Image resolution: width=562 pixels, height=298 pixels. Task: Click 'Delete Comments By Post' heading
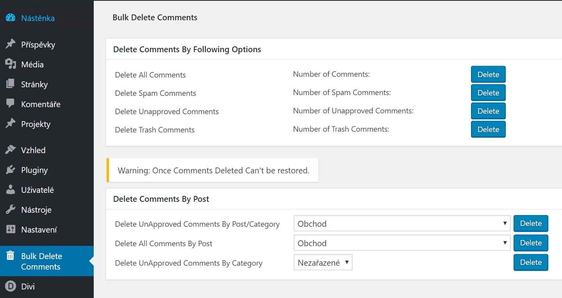(161, 199)
